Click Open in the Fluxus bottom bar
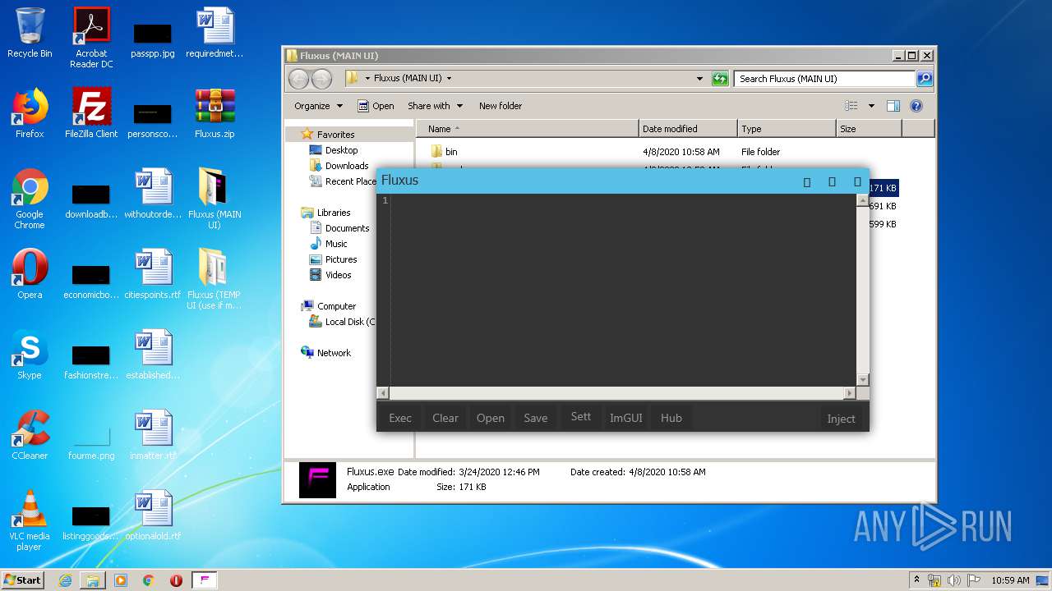 click(x=491, y=418)
